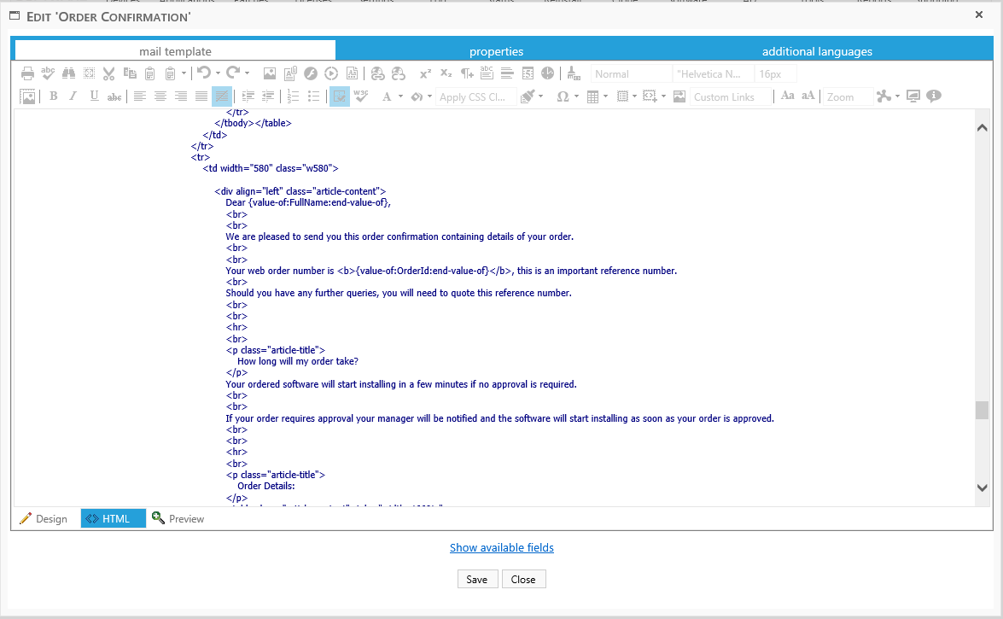
Task: Click the editor vertical scrollbar
Action: (981, 410)
